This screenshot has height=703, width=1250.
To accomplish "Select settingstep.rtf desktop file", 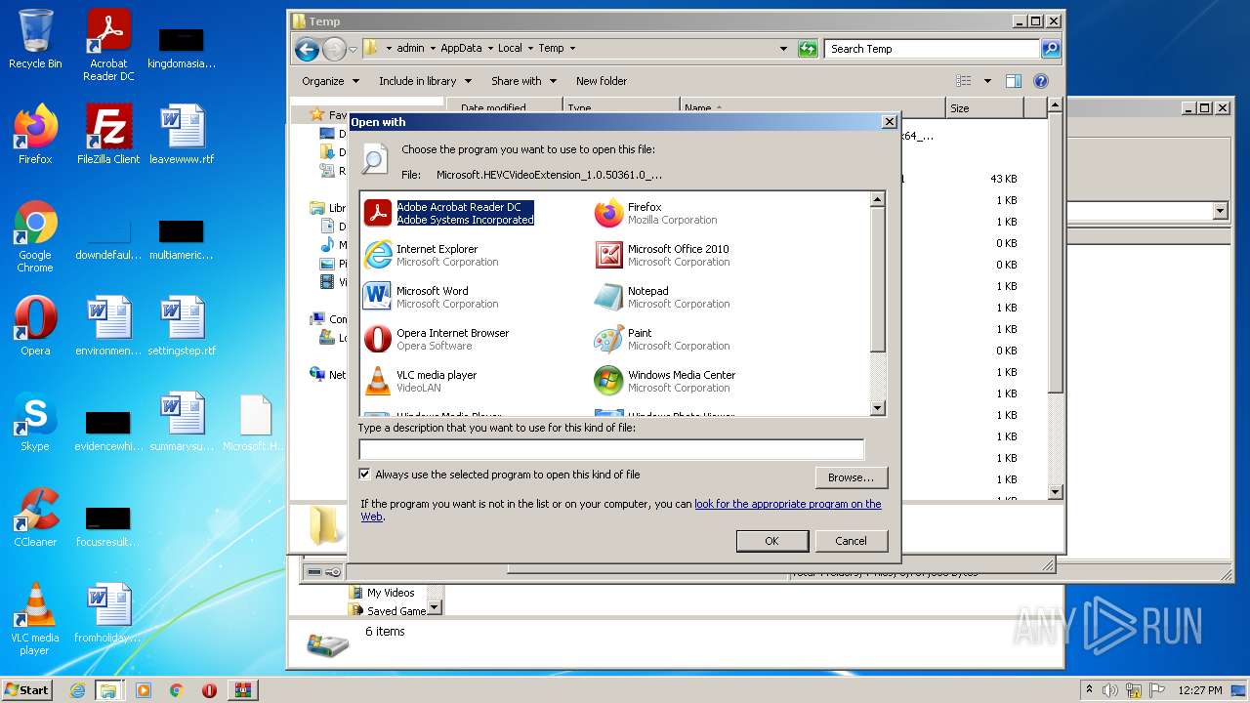I will click(182, 325).
